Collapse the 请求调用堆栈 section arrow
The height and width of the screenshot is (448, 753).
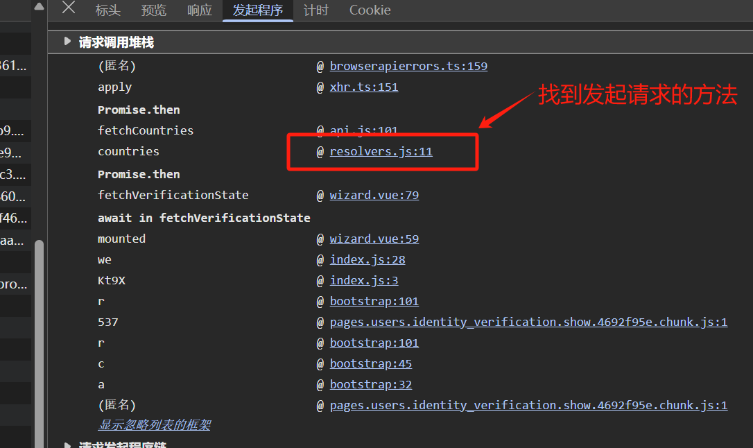coord(67,42)
